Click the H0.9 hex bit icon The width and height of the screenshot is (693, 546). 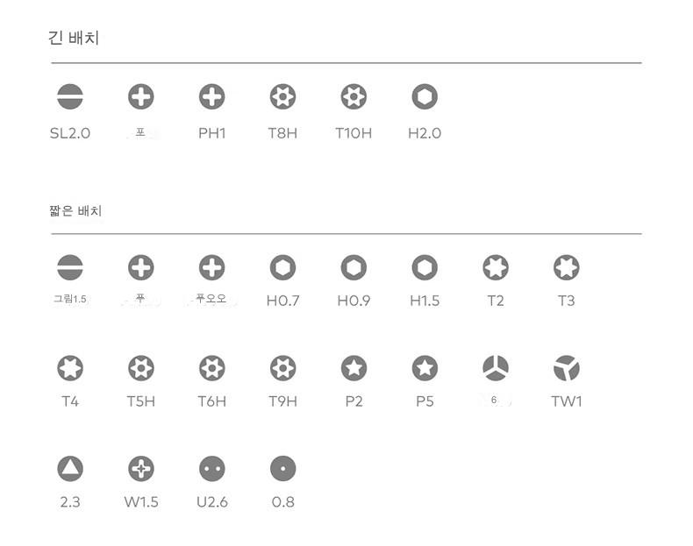[x=354, y=267]
